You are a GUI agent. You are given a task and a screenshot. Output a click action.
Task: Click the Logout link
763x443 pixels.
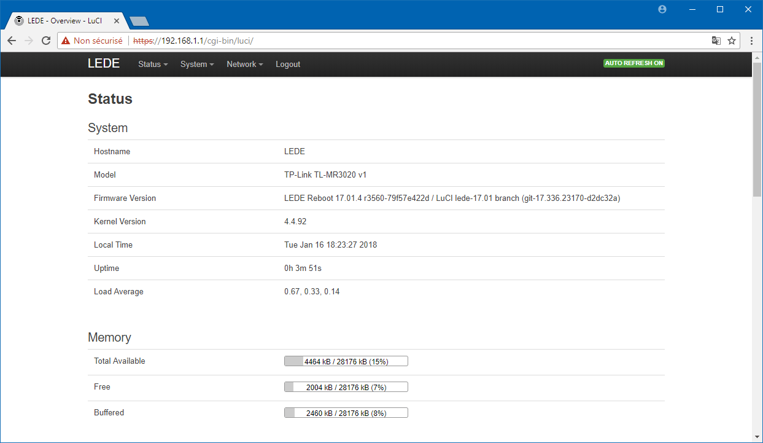288,65
